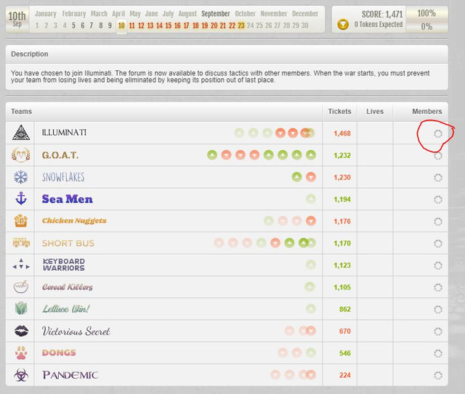Open the Keyboard Warriors team link
This screenshot has width=465, height=394.
point(64,265)
